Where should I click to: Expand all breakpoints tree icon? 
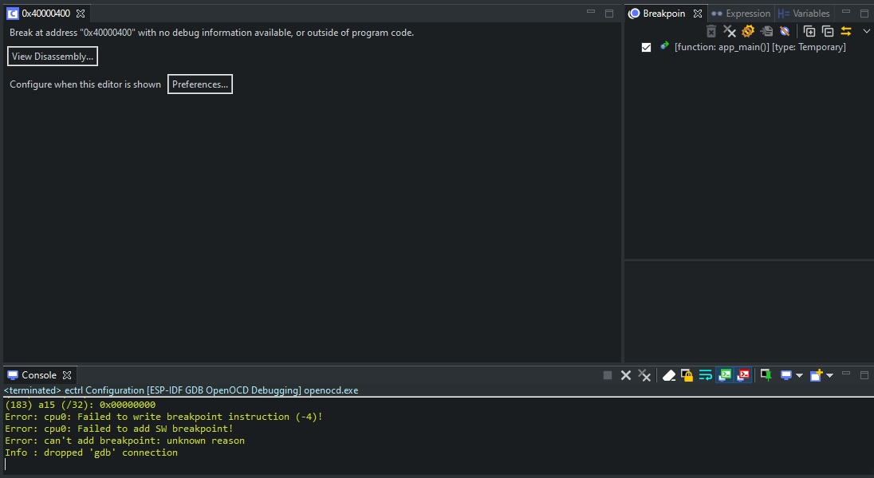(809, 31)
